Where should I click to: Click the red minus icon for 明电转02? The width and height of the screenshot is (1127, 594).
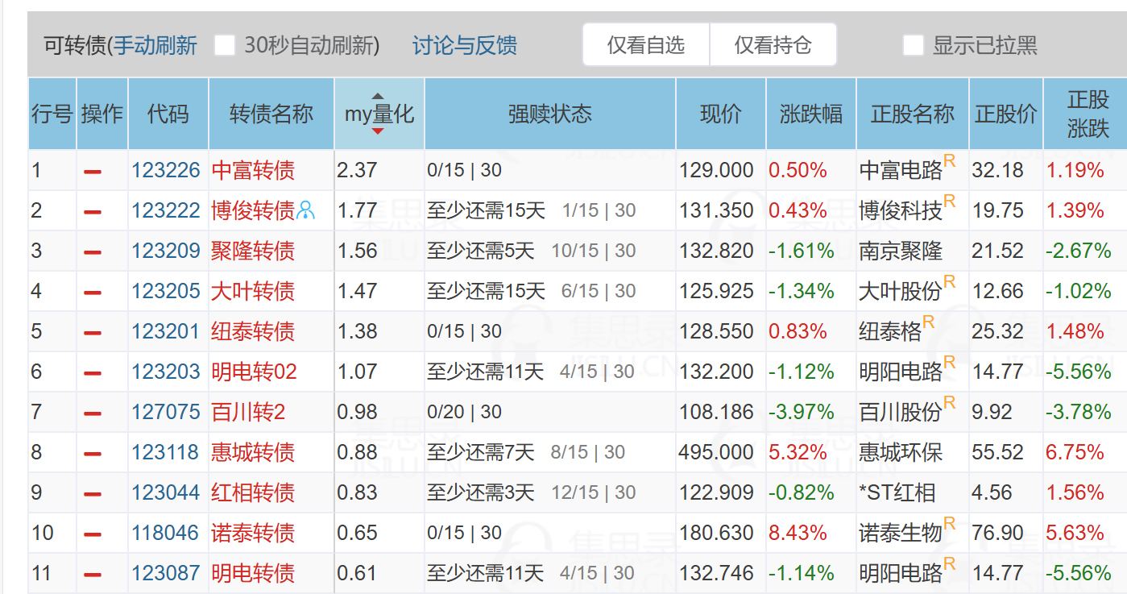(x=93, y=373)
